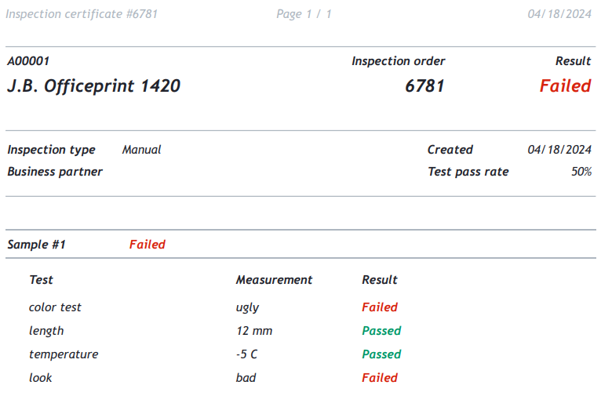
Task: Select the item code A00001
Action: [x=28, y=61]
